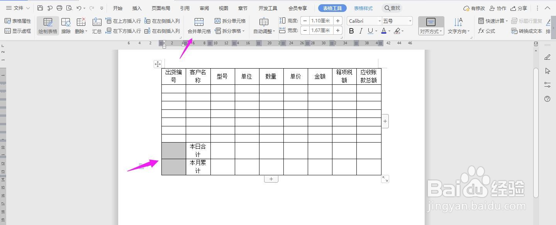Activate the 擦除 eraser tool
Image resolution: width=556 pixels, height=225 pixels.
[x=66, y=25]
